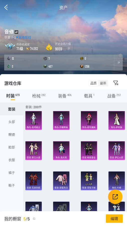Open the 角色-夜鸢晴言 outfit card

[34, 120]
